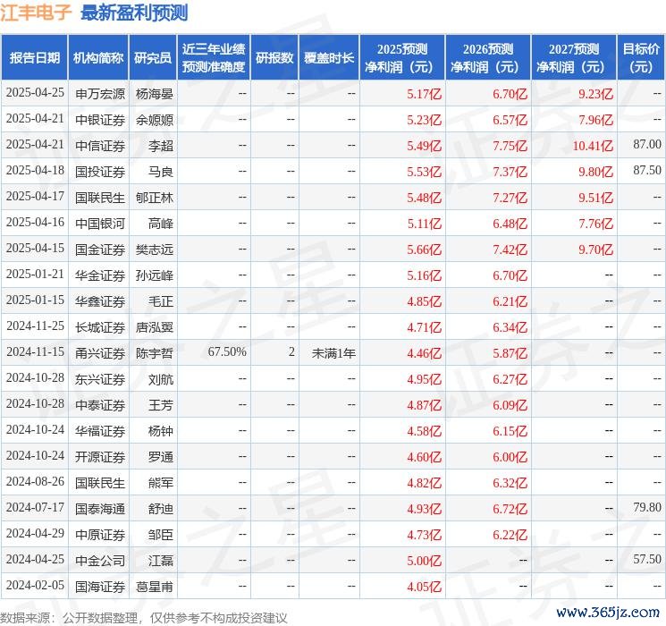The width and height of the screenshot is (666, 626).
Task: Click institution 长城证券
Action: pos(100,327)
